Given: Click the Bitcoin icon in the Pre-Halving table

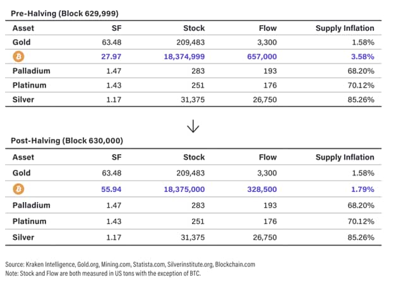Looking at the screenshot, I should pyautogui.click(x=18, y=56).
